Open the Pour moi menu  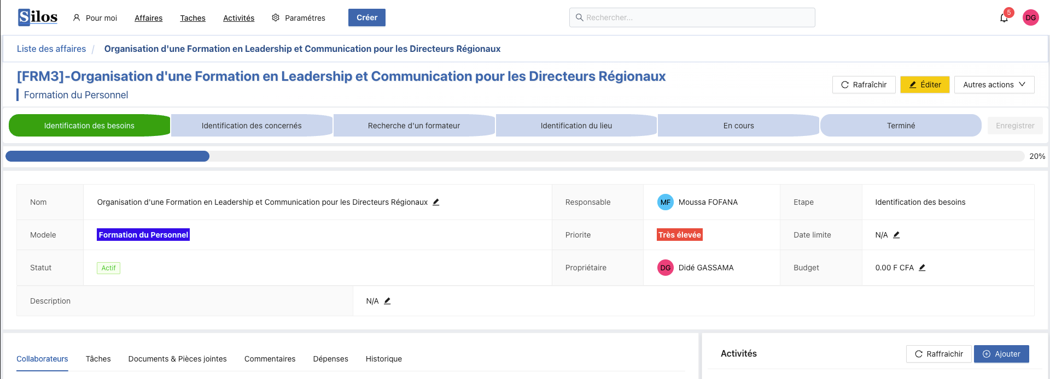[x=95, y=18]
